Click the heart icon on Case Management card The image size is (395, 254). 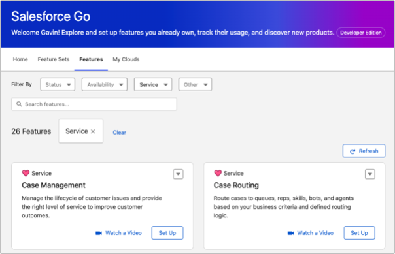(x=26, y=173)
